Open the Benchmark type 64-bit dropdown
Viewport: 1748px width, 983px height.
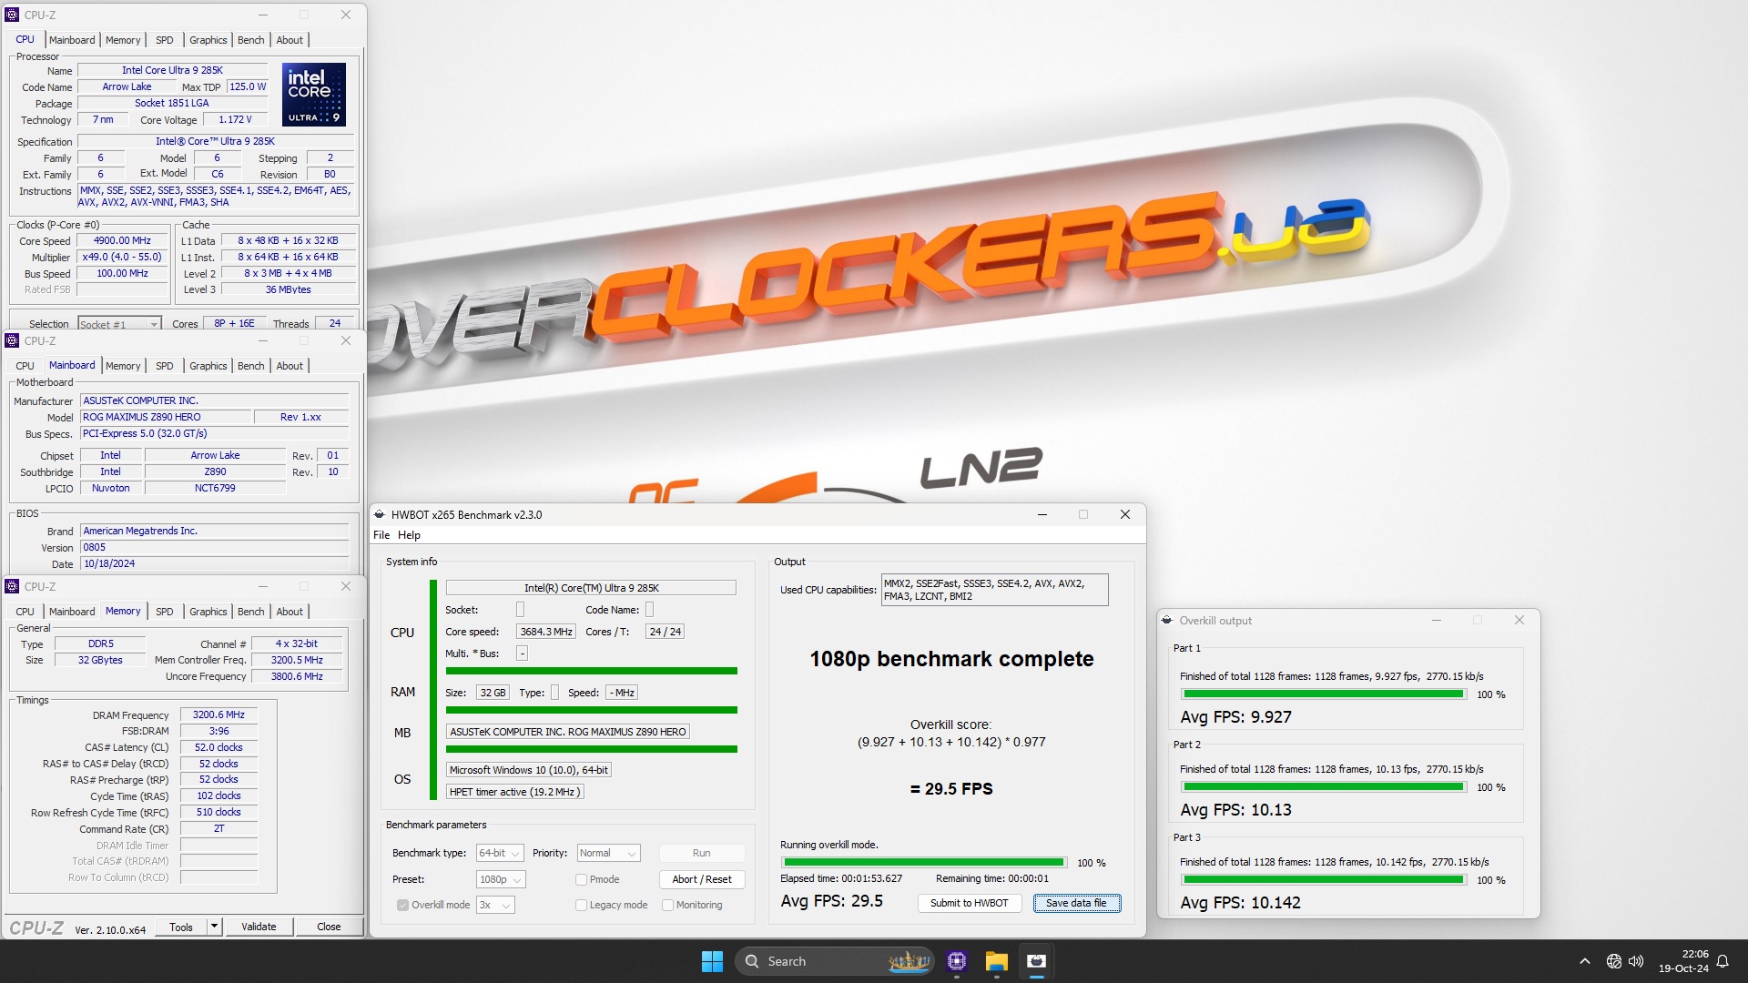(500, 853)
